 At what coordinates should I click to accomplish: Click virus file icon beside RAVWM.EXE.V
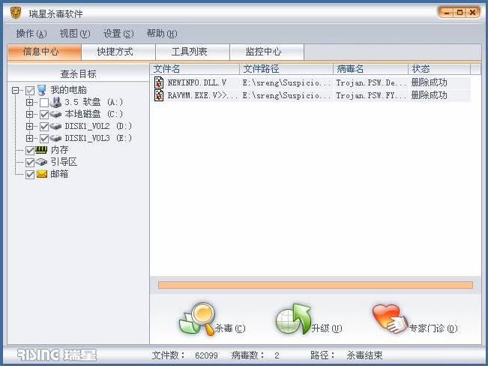point(159,95)
